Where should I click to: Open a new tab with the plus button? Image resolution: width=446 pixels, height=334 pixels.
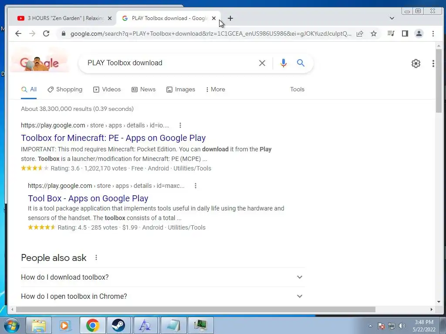[230, 18]
